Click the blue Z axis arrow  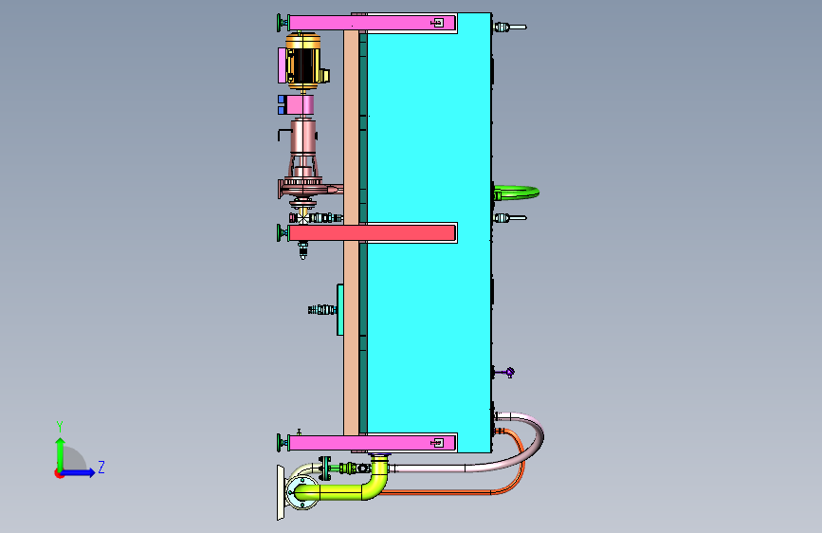(x=79, y=472)
